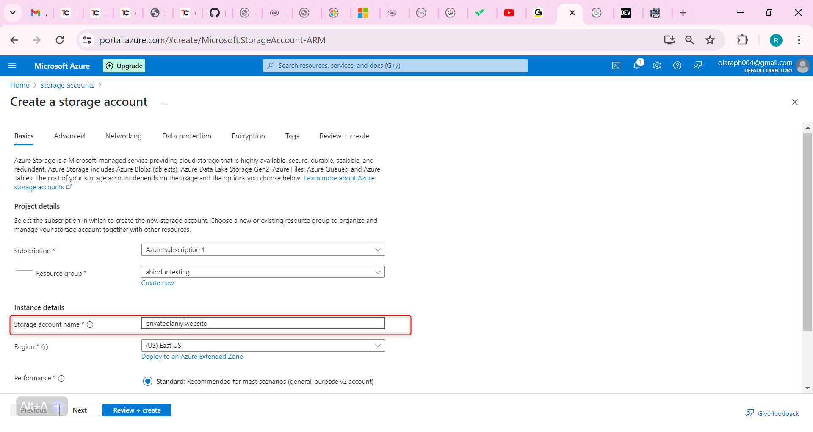The image size is (813, 432).
Task: Click the Review + create button
Action: pyautogui.click(x=136, y=410)
